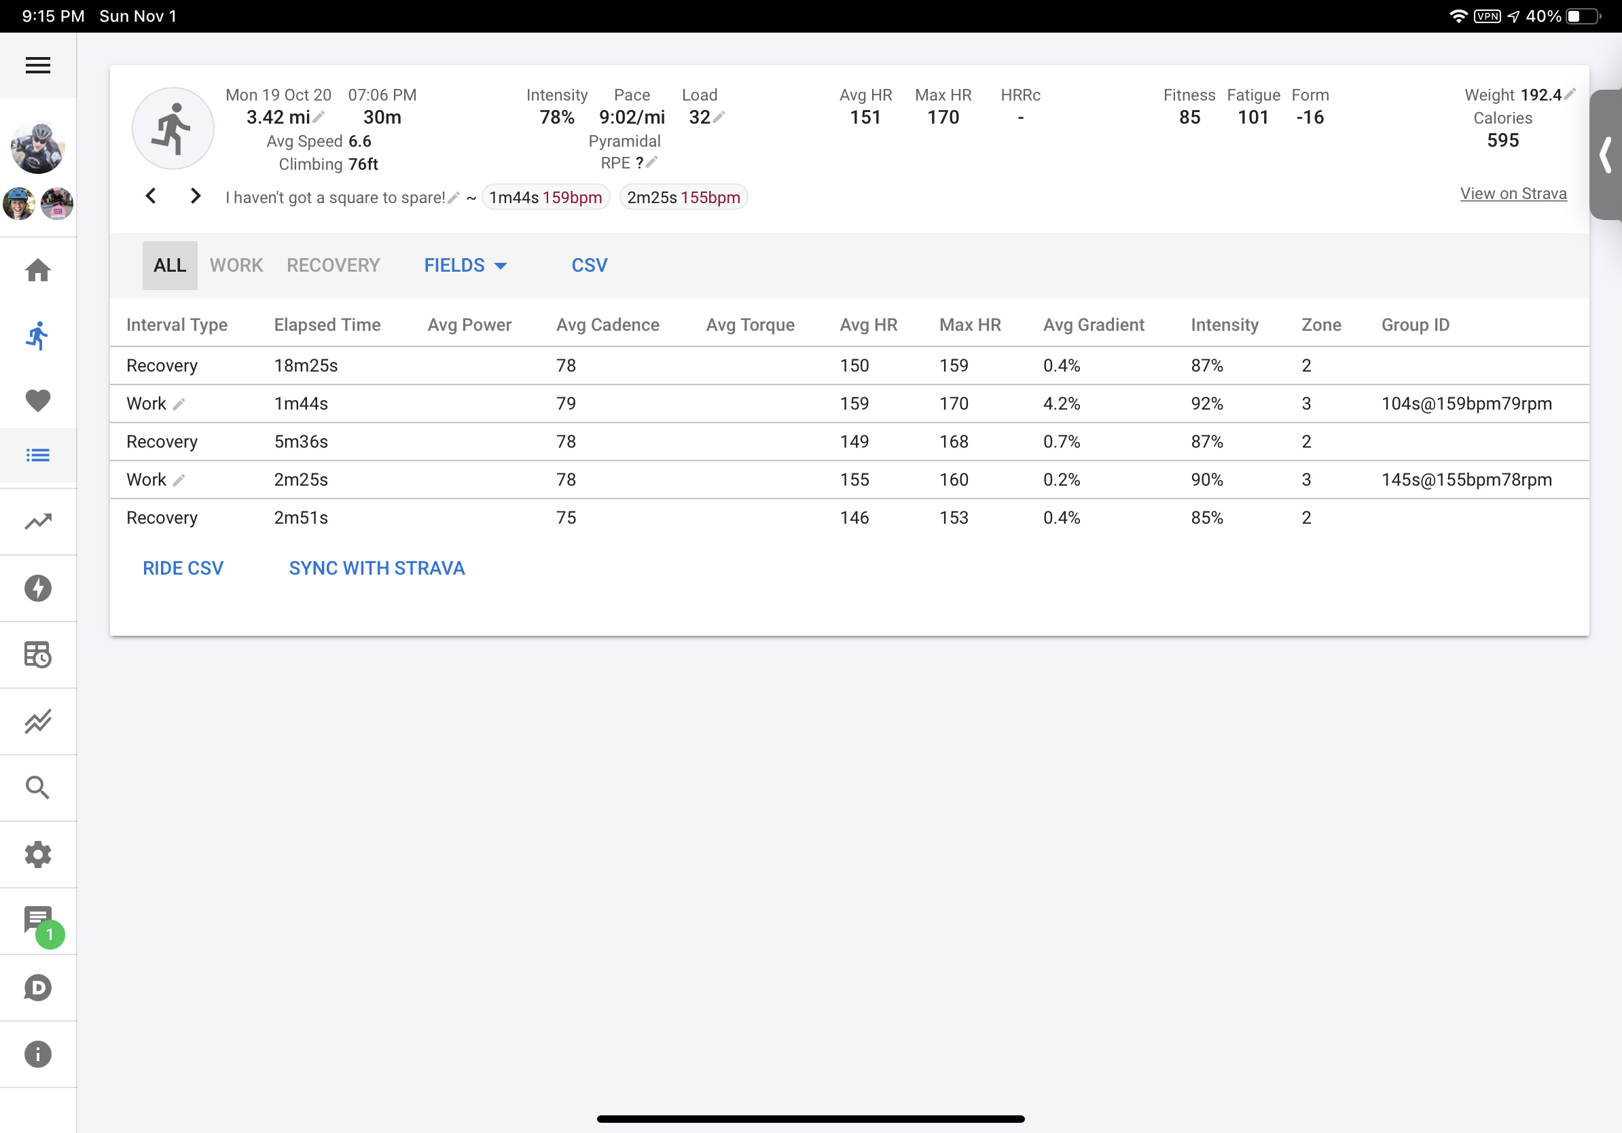
Task: Click the battery indicator in status bar
Action: [x=1584, y=16]
